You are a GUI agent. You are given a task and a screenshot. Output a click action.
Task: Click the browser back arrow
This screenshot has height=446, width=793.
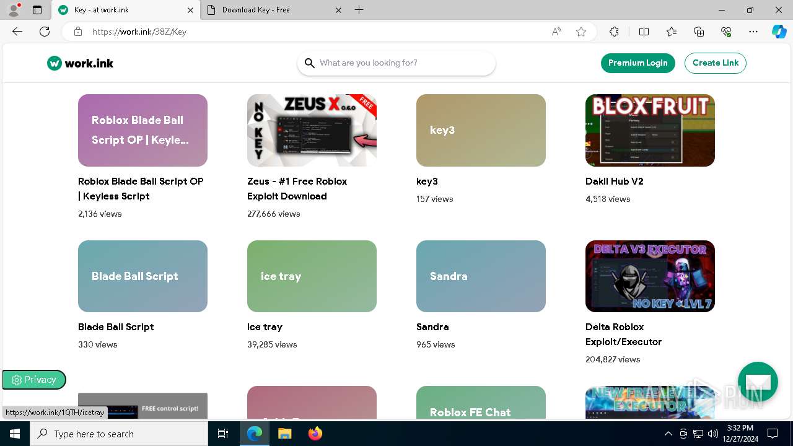[17, 32]
